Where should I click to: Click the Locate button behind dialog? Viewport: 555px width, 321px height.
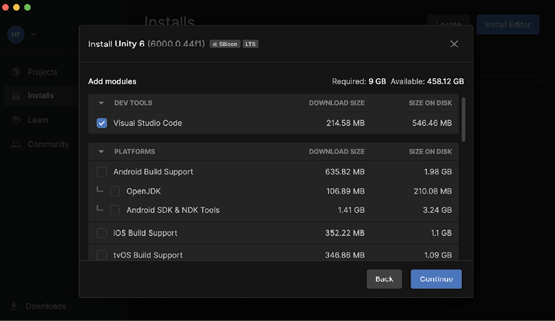click(448, 21)
